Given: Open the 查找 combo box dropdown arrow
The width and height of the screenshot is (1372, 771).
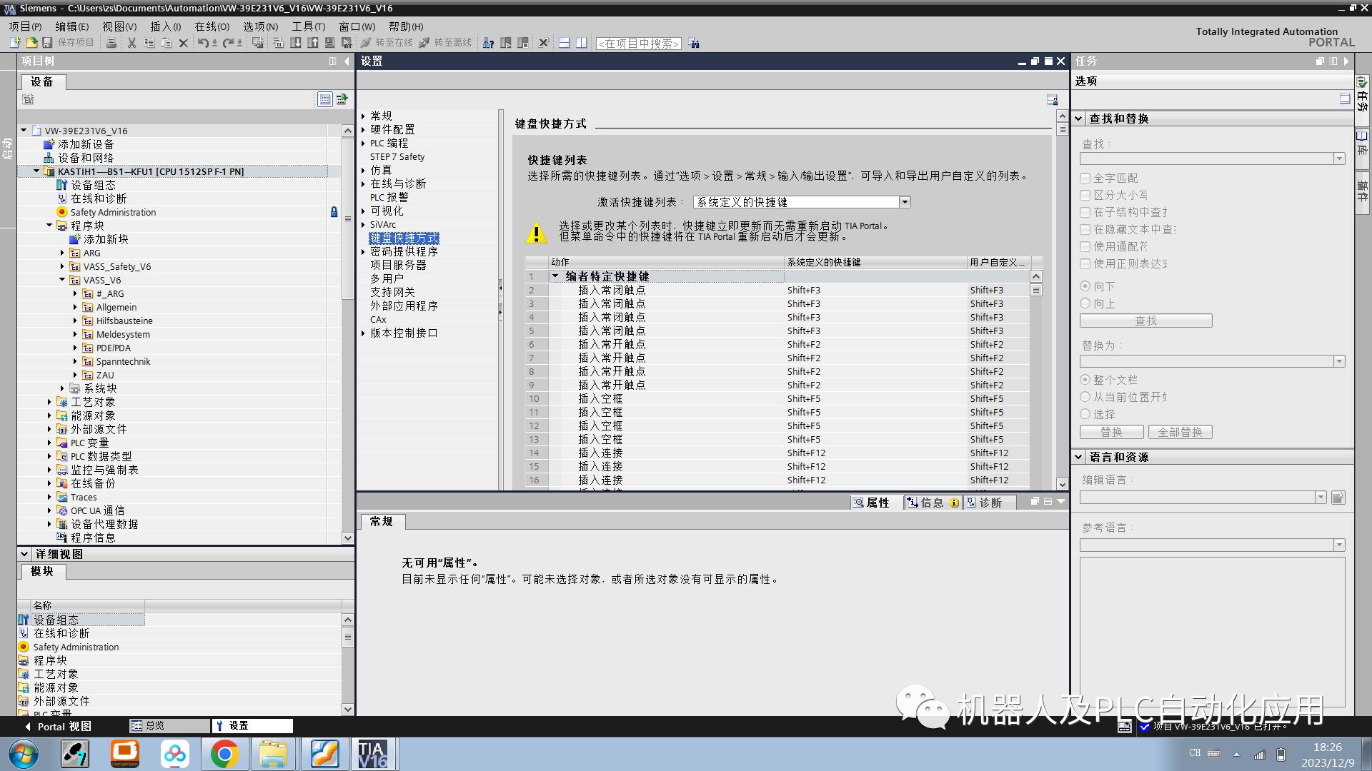Looking at the screenshot, I should coord(1339,158).
